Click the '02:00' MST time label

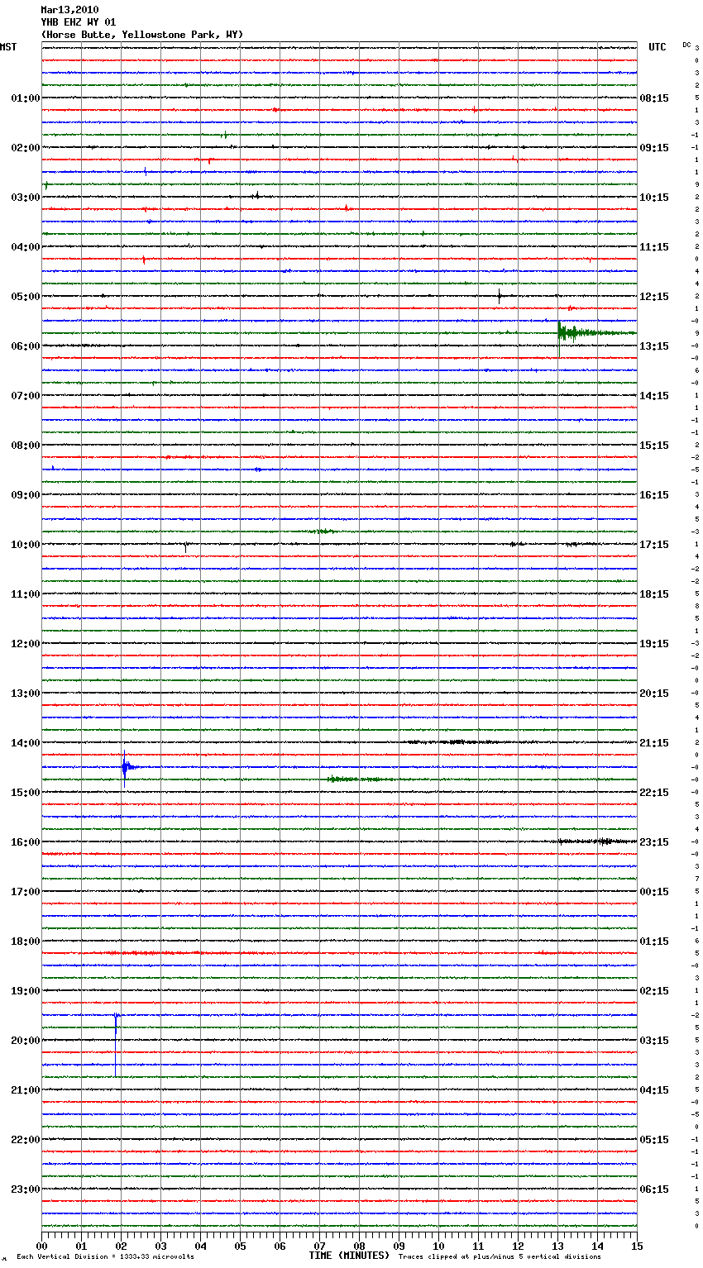pyautogui.click(x=26, y=148)
